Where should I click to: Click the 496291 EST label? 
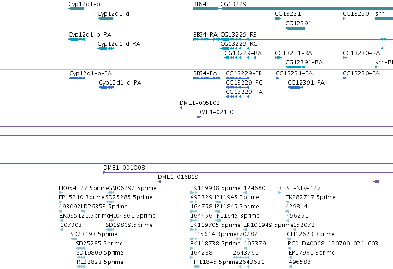297,216
